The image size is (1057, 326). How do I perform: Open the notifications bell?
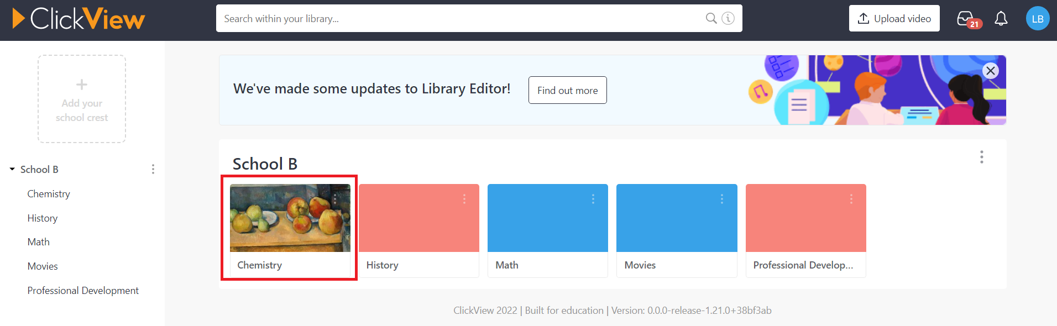coord(1001,19)
